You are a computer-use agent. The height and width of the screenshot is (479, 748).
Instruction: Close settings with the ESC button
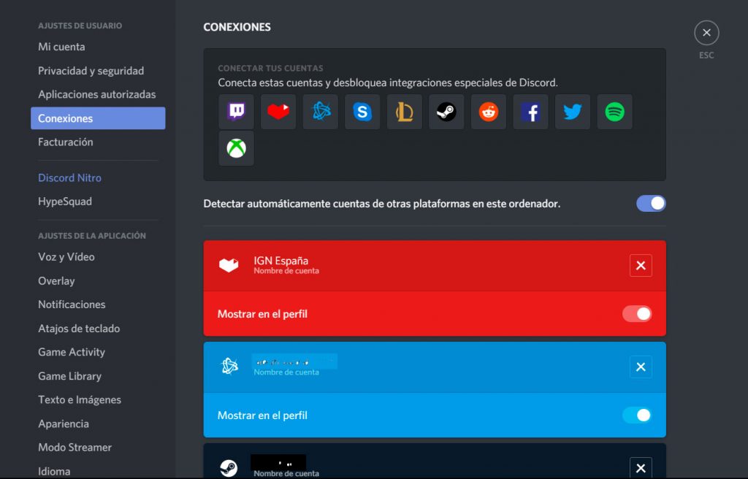pyautogui.click(x=706, y=32)
